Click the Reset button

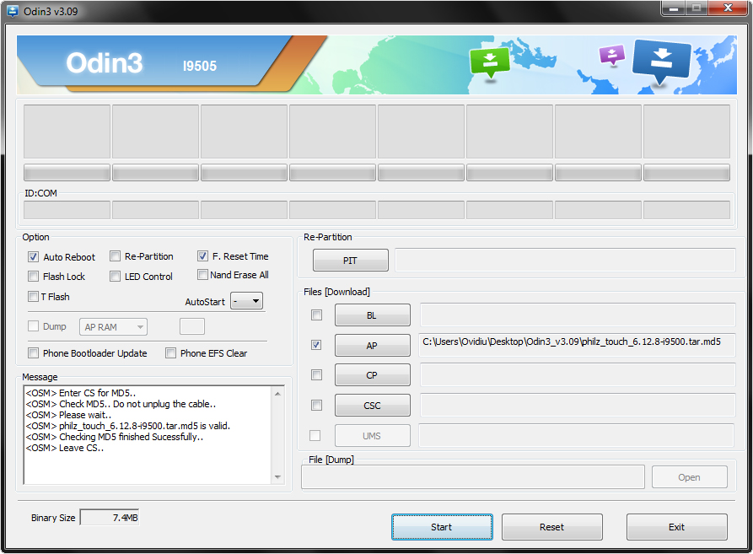[551, 527]
